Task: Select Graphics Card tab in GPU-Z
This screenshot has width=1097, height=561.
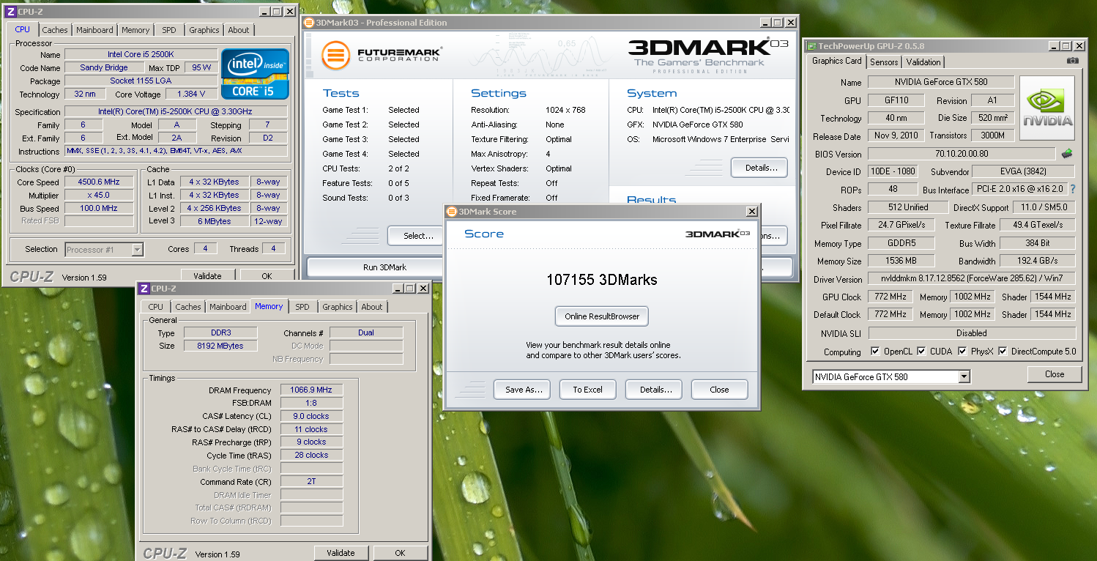Action: 837,61
